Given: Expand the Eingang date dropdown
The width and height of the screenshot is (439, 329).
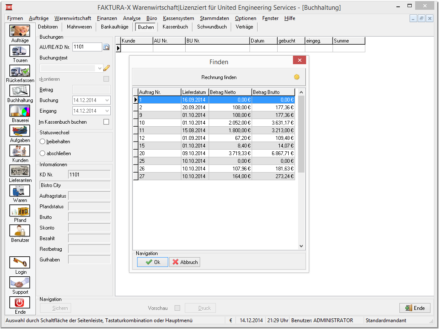Looking at the screenshot, I should coord(107,111).
